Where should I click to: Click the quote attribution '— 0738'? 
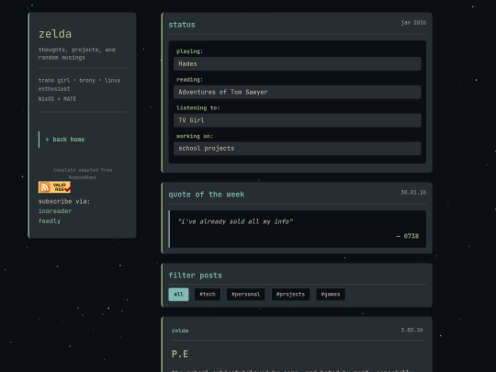click(x=408, y=236)
